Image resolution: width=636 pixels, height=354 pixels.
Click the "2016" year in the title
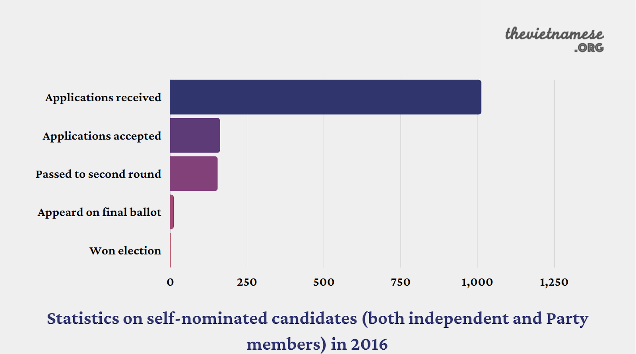tap(369, 344)
